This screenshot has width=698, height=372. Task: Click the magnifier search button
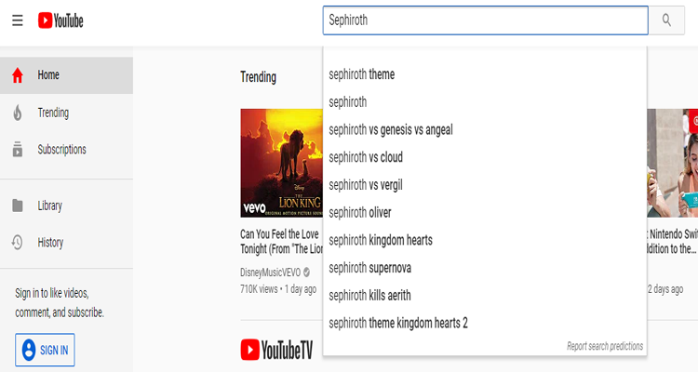tap(666, 20)
